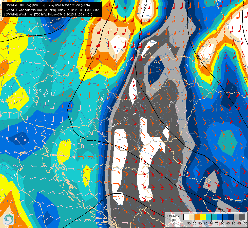Click the legend value 65
248x228 pixels.
click(x=206, y=223)
